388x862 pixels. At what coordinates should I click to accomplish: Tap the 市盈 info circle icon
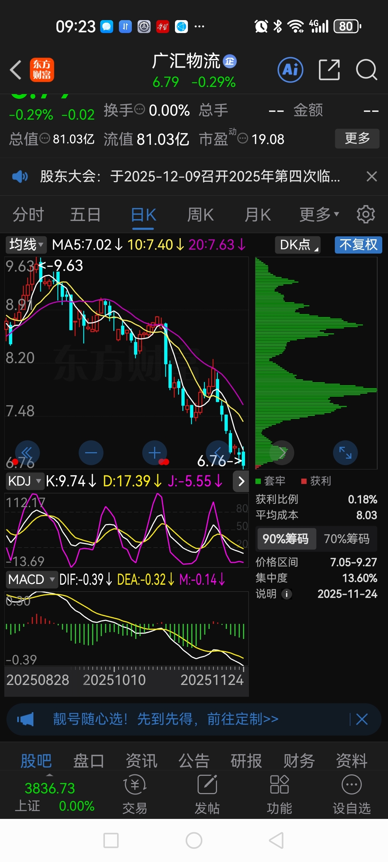(243, 138)
